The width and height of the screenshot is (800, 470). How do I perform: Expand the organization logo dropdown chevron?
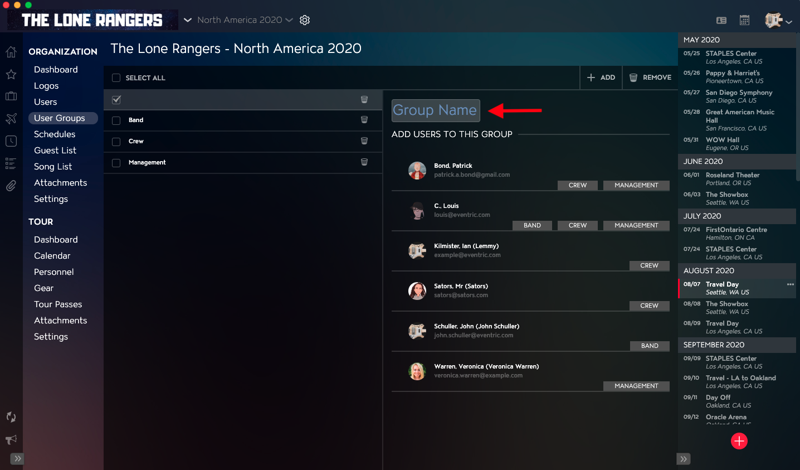point(188,20)
